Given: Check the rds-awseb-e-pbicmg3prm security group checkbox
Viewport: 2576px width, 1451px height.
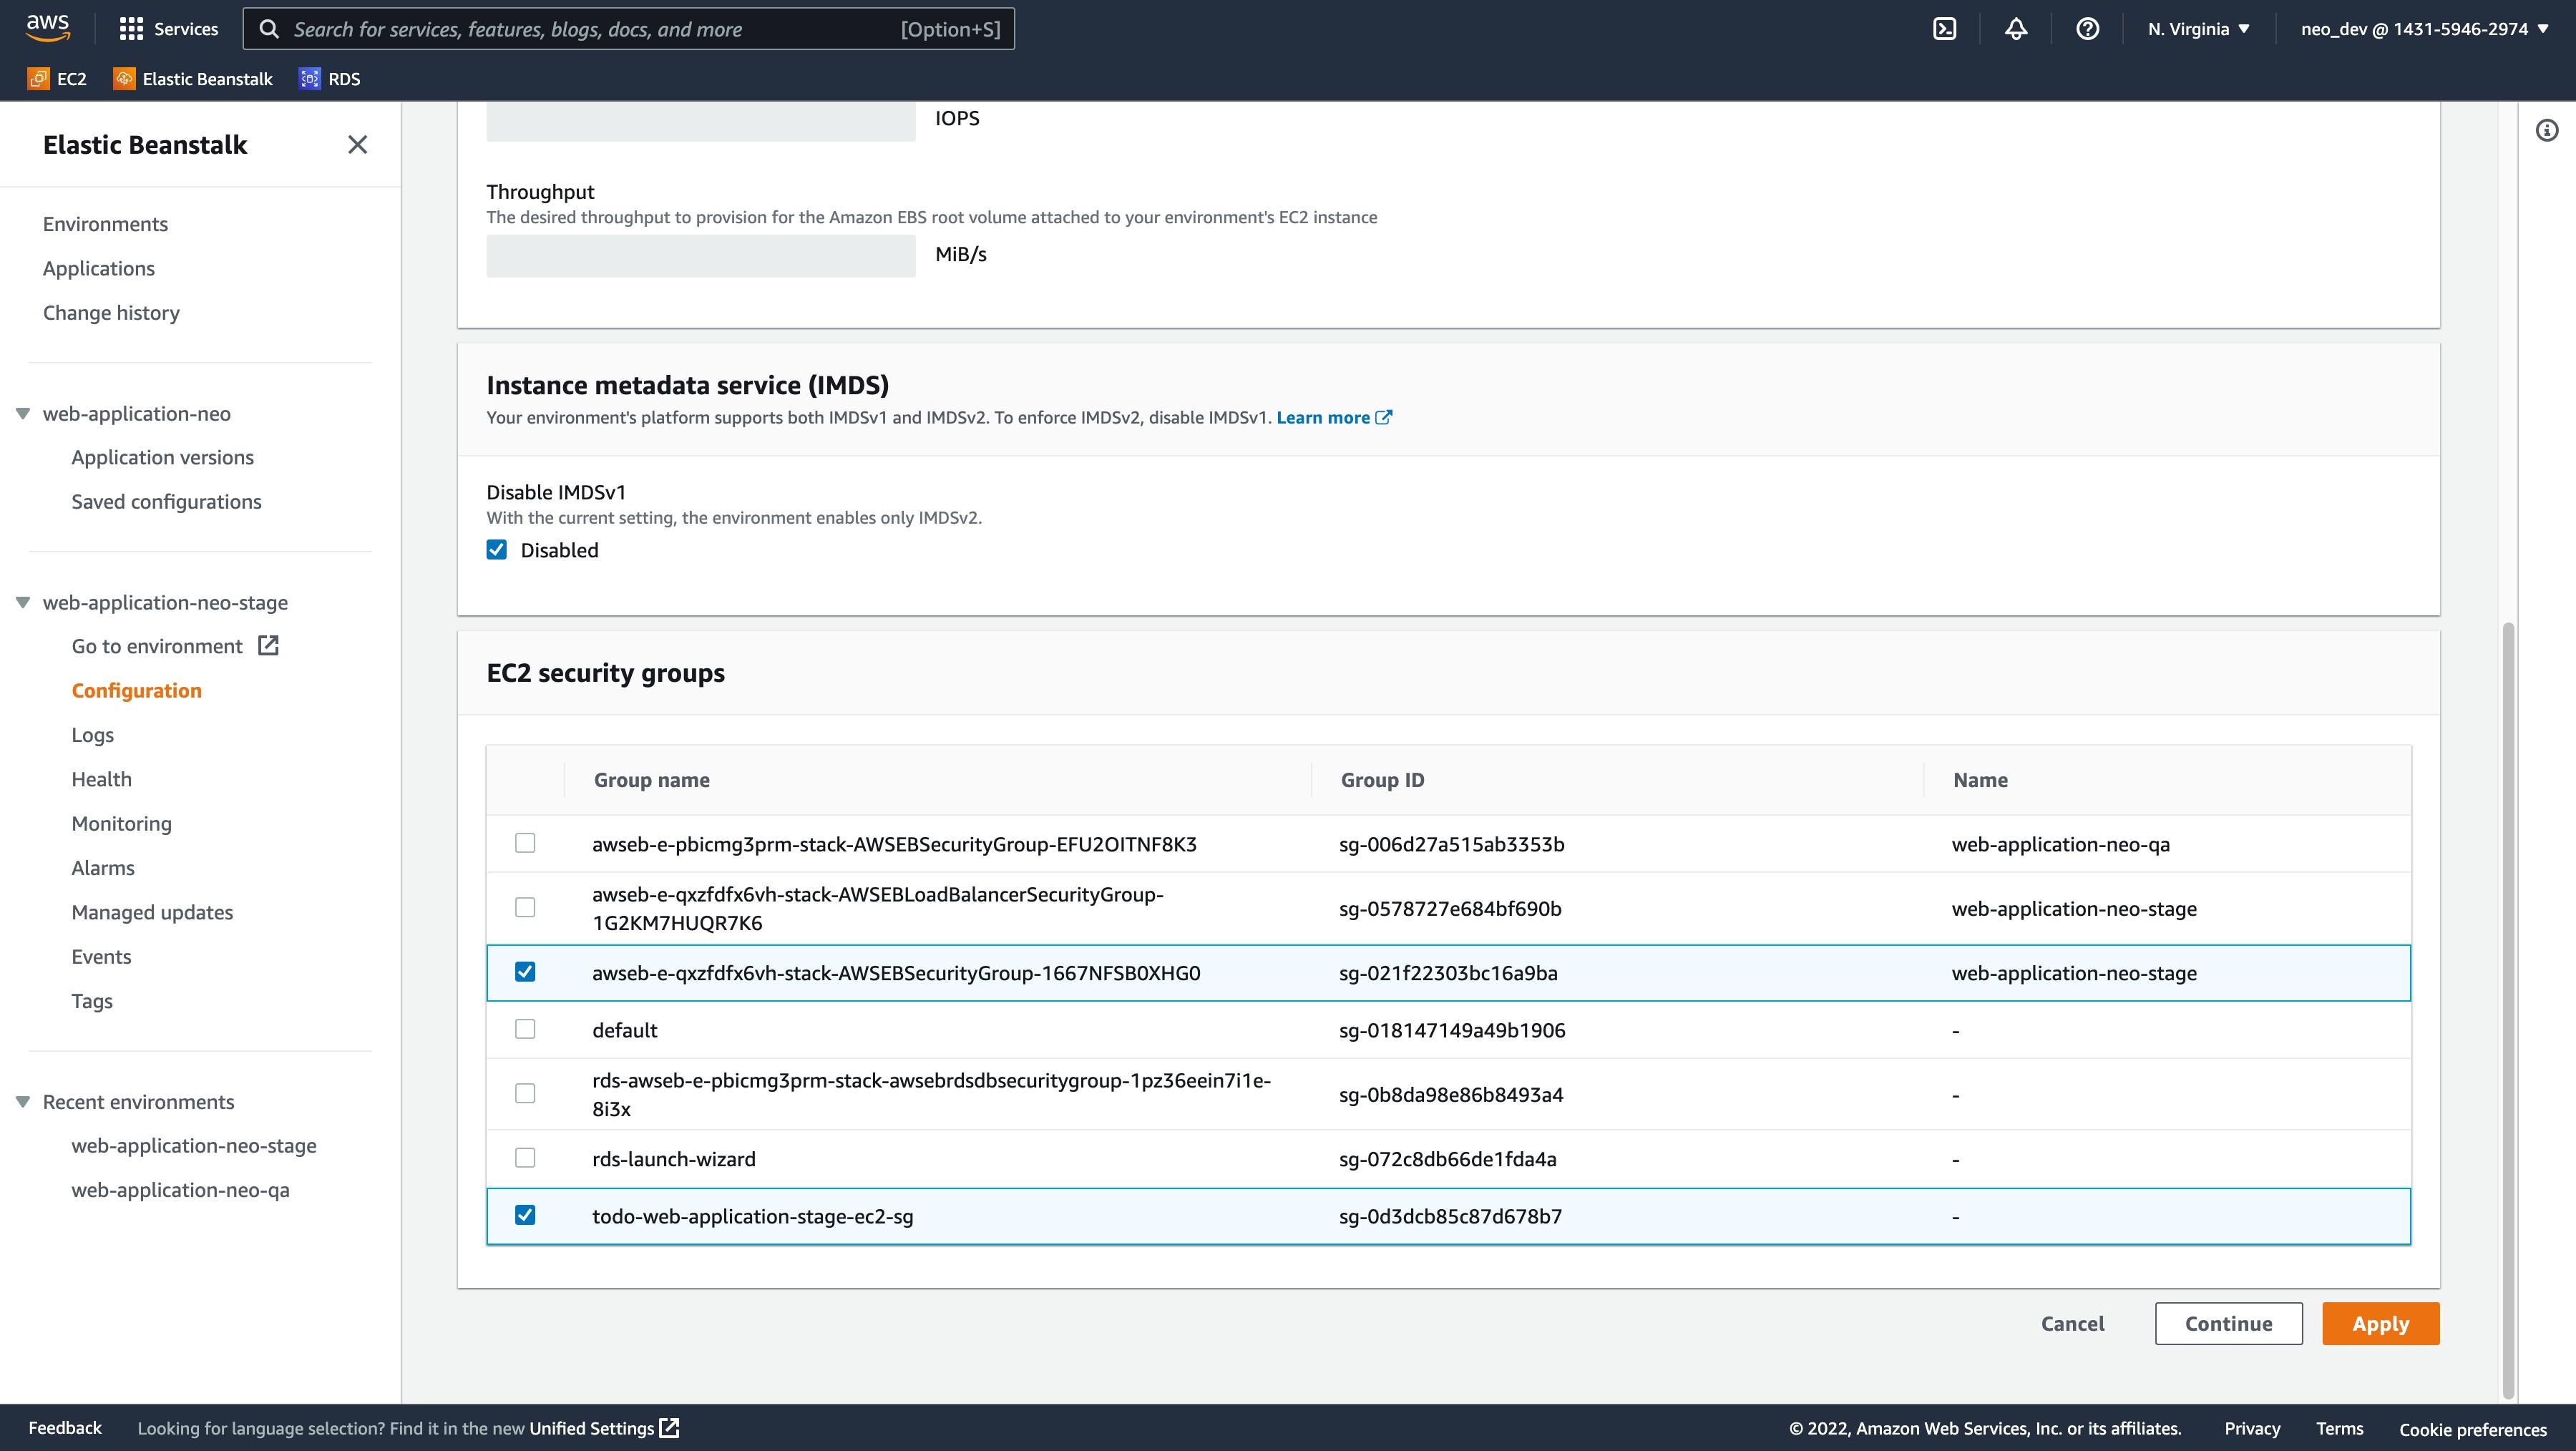Looking at the screenshot, I should [x=525, y=1093].
